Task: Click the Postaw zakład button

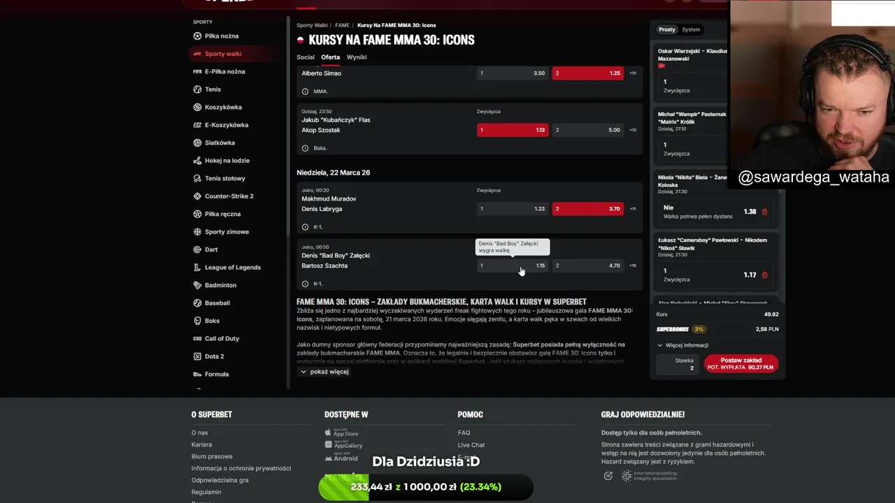Action: click(740, 363)
